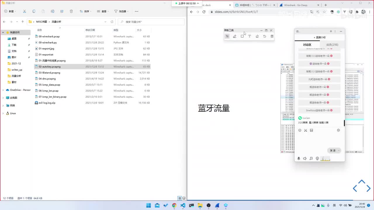Click the camera icon in chat panel bottom
The image size is (374, 210).
pyautogui.click(x=317, y=158)
